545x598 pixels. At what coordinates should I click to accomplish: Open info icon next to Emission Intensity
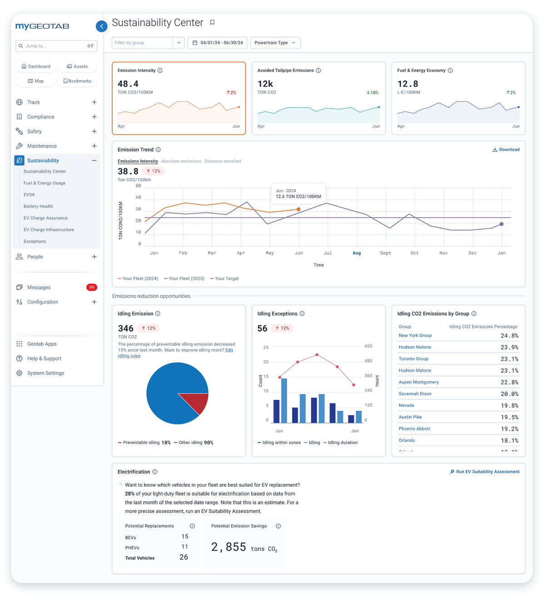coord(160,70)
